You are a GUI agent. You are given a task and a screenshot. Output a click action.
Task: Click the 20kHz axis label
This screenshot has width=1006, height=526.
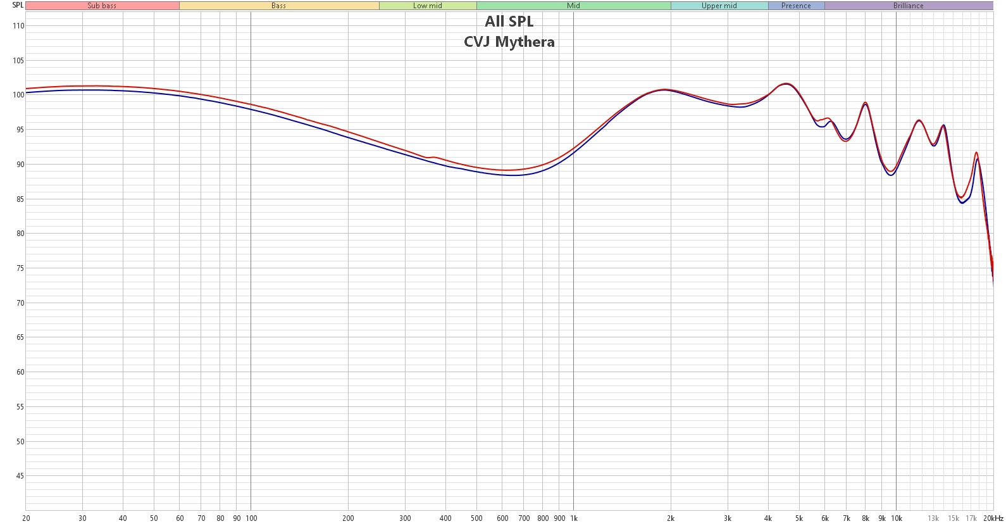tap(993, 518)
